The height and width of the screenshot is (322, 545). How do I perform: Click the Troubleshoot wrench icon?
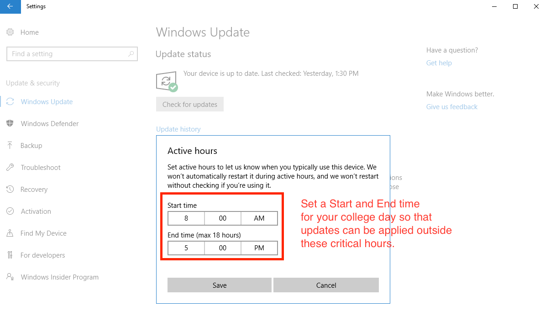[x=10, y=167]
